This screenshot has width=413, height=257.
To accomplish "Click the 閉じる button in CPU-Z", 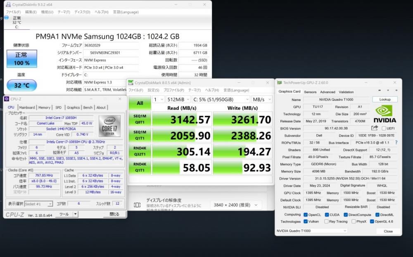I will 114,214.
